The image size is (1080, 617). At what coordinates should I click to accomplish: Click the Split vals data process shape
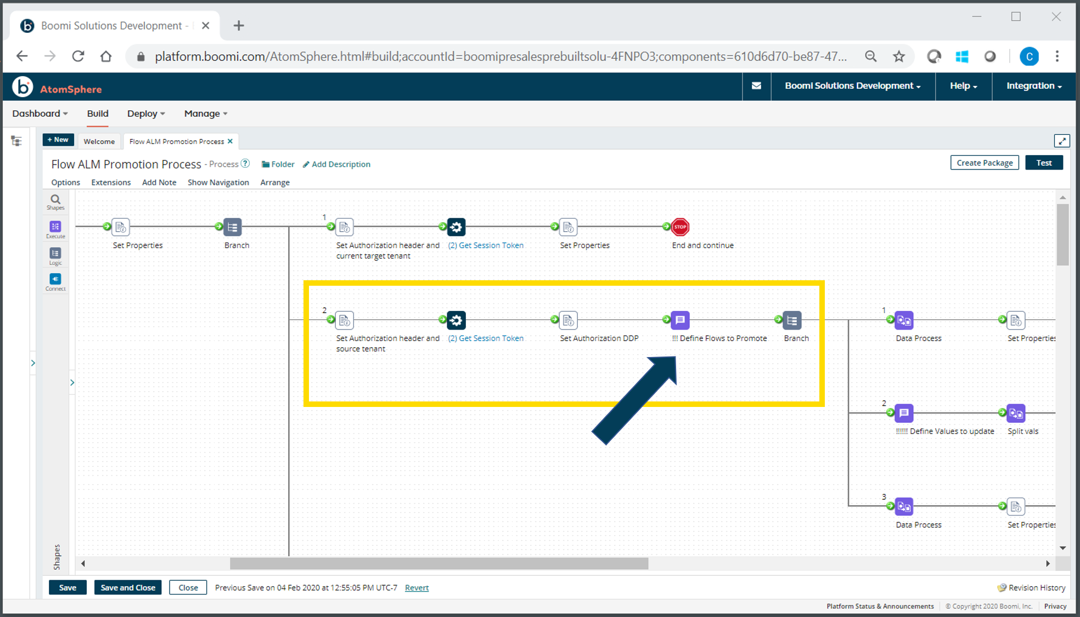pos(1016,414)
